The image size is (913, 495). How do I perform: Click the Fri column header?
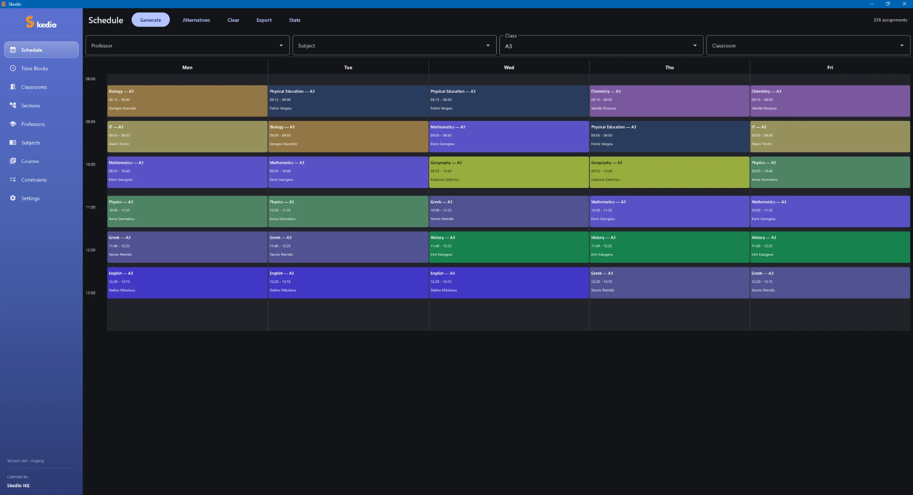(830, 68)
